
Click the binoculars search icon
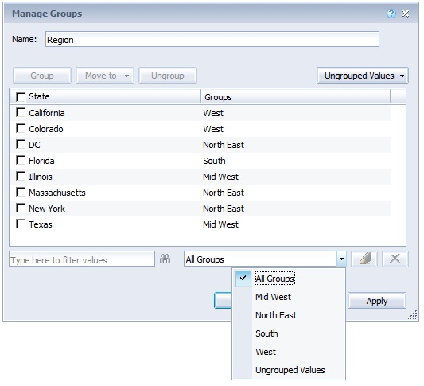(x=165, y=259)
